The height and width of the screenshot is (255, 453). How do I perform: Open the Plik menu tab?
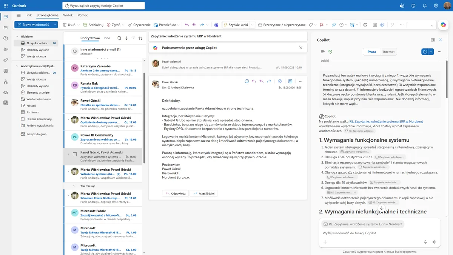coord(29,15)
